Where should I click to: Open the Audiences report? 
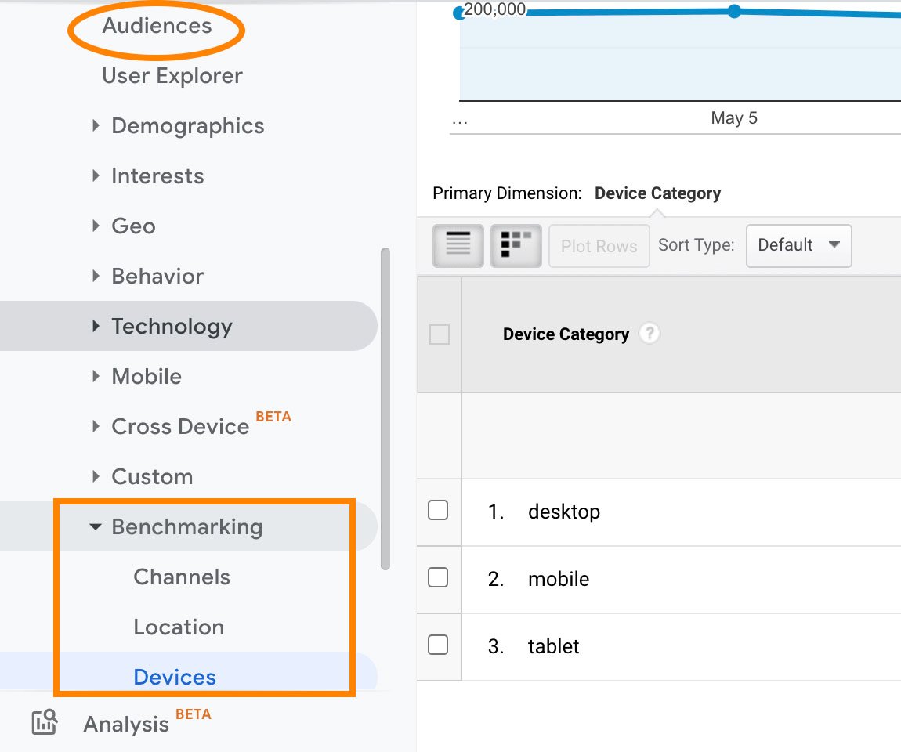click(157, 26)
